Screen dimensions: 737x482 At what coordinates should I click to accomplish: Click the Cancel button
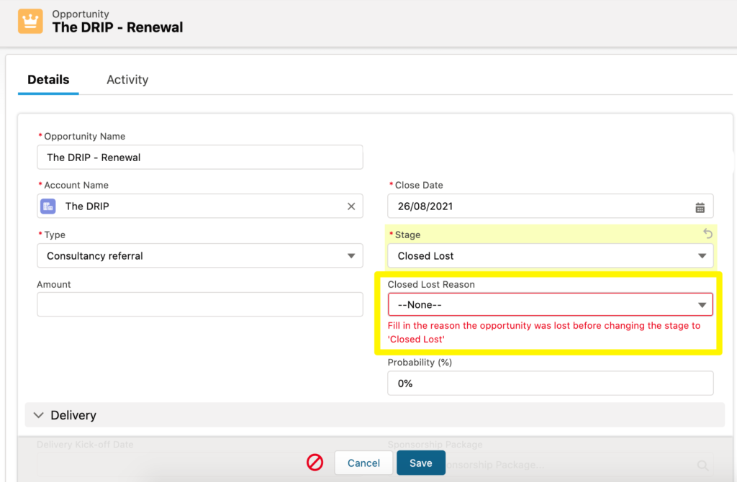(x=363, y=463)
